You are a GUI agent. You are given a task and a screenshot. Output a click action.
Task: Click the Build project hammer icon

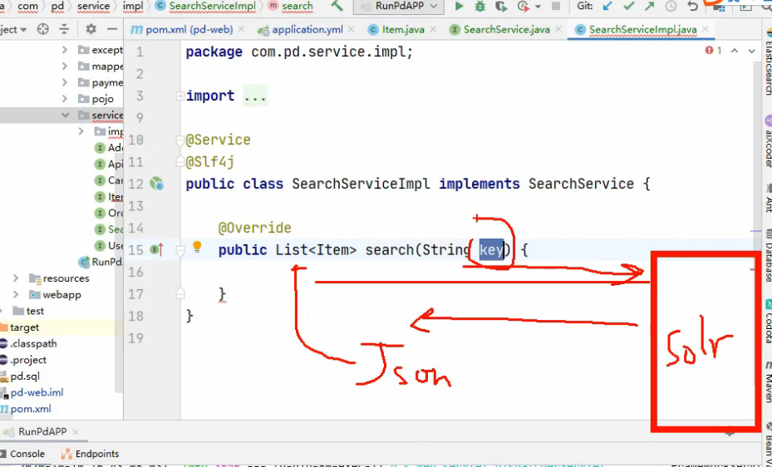pyautogui.click(x=337, y=6)
